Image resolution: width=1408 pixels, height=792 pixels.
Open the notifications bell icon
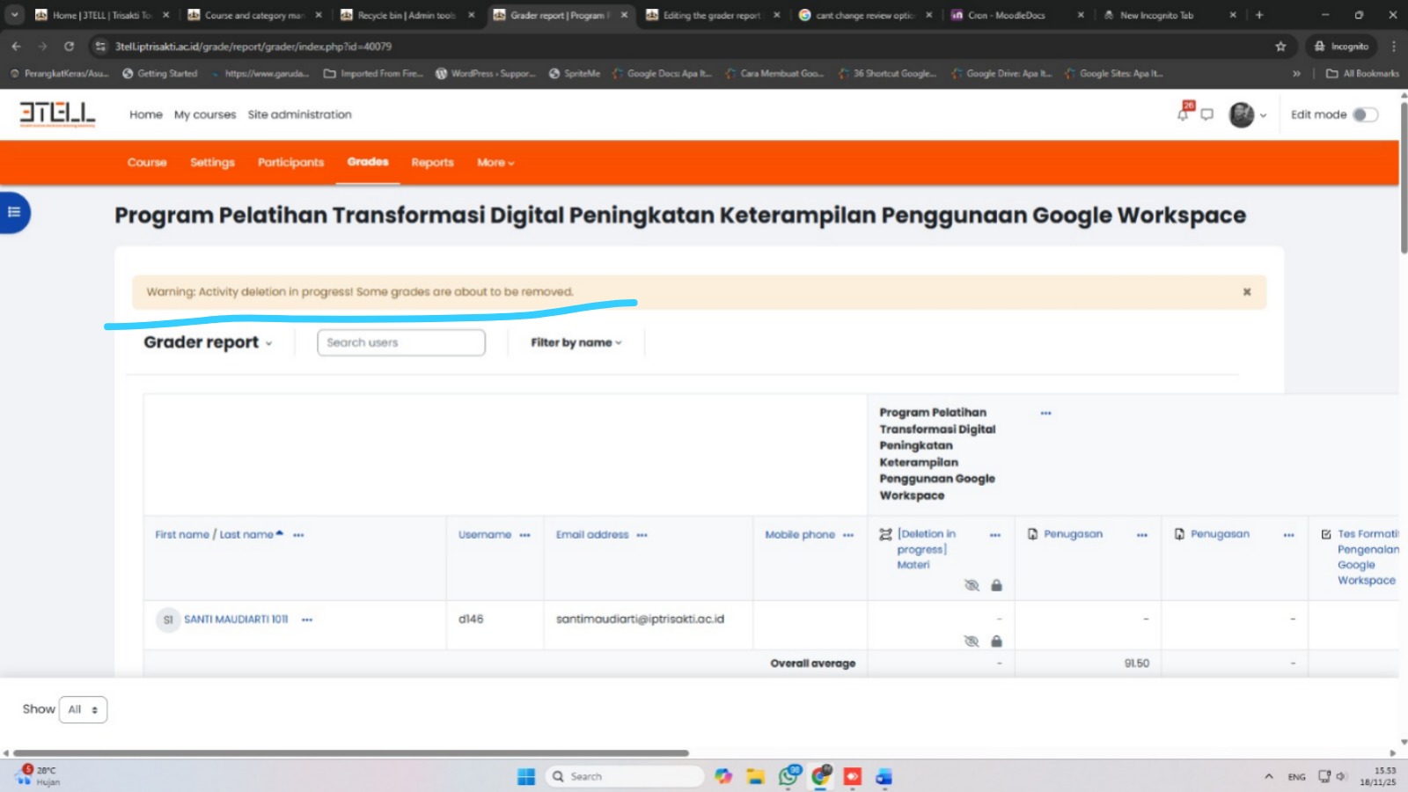click(x=1184, y=114)
